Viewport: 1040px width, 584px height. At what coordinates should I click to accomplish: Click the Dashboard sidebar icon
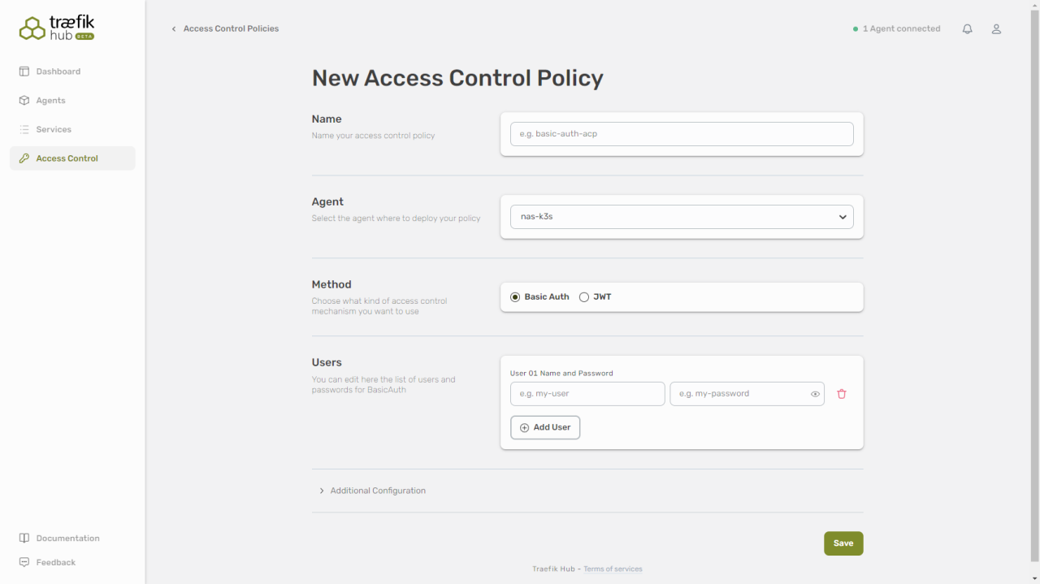[x=24, y=71]
